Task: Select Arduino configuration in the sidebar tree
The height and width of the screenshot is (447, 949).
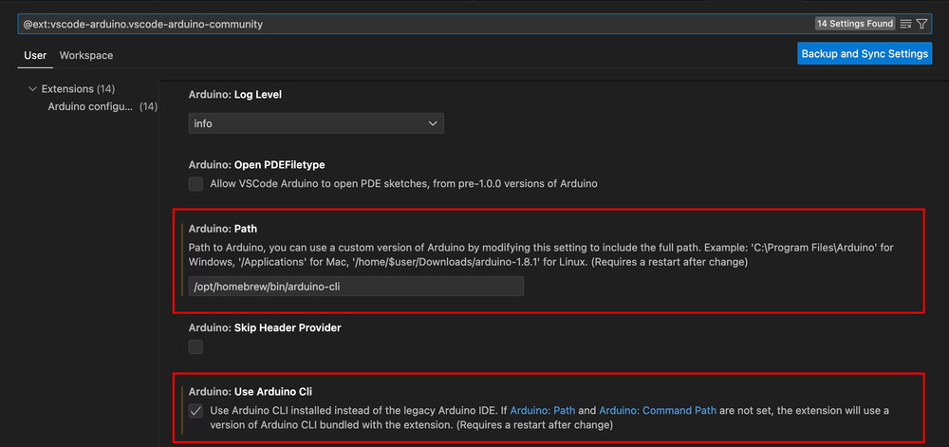Action: (91, 106)
